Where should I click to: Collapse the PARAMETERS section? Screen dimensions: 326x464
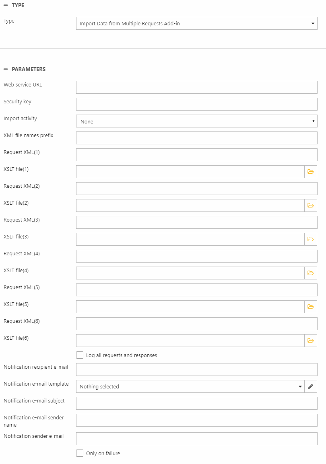click(x=6, y=69)
